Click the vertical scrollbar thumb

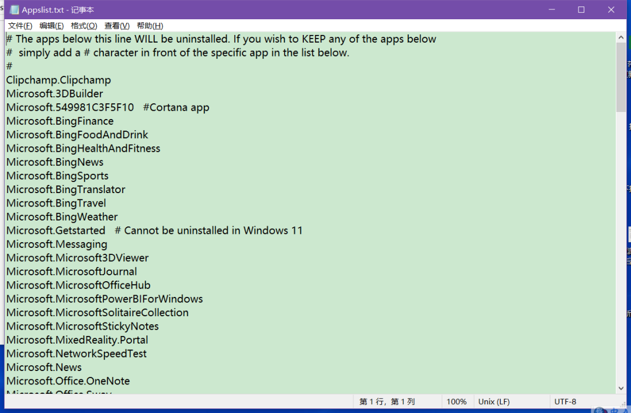tap(621, 77)
